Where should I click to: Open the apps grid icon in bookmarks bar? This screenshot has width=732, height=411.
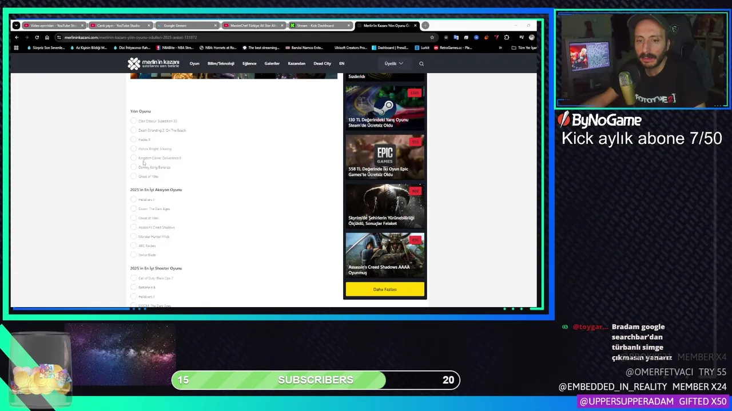[16, 48]
